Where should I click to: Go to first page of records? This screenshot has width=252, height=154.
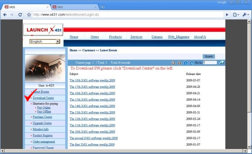pyautogui.click(x=173, y=63)
